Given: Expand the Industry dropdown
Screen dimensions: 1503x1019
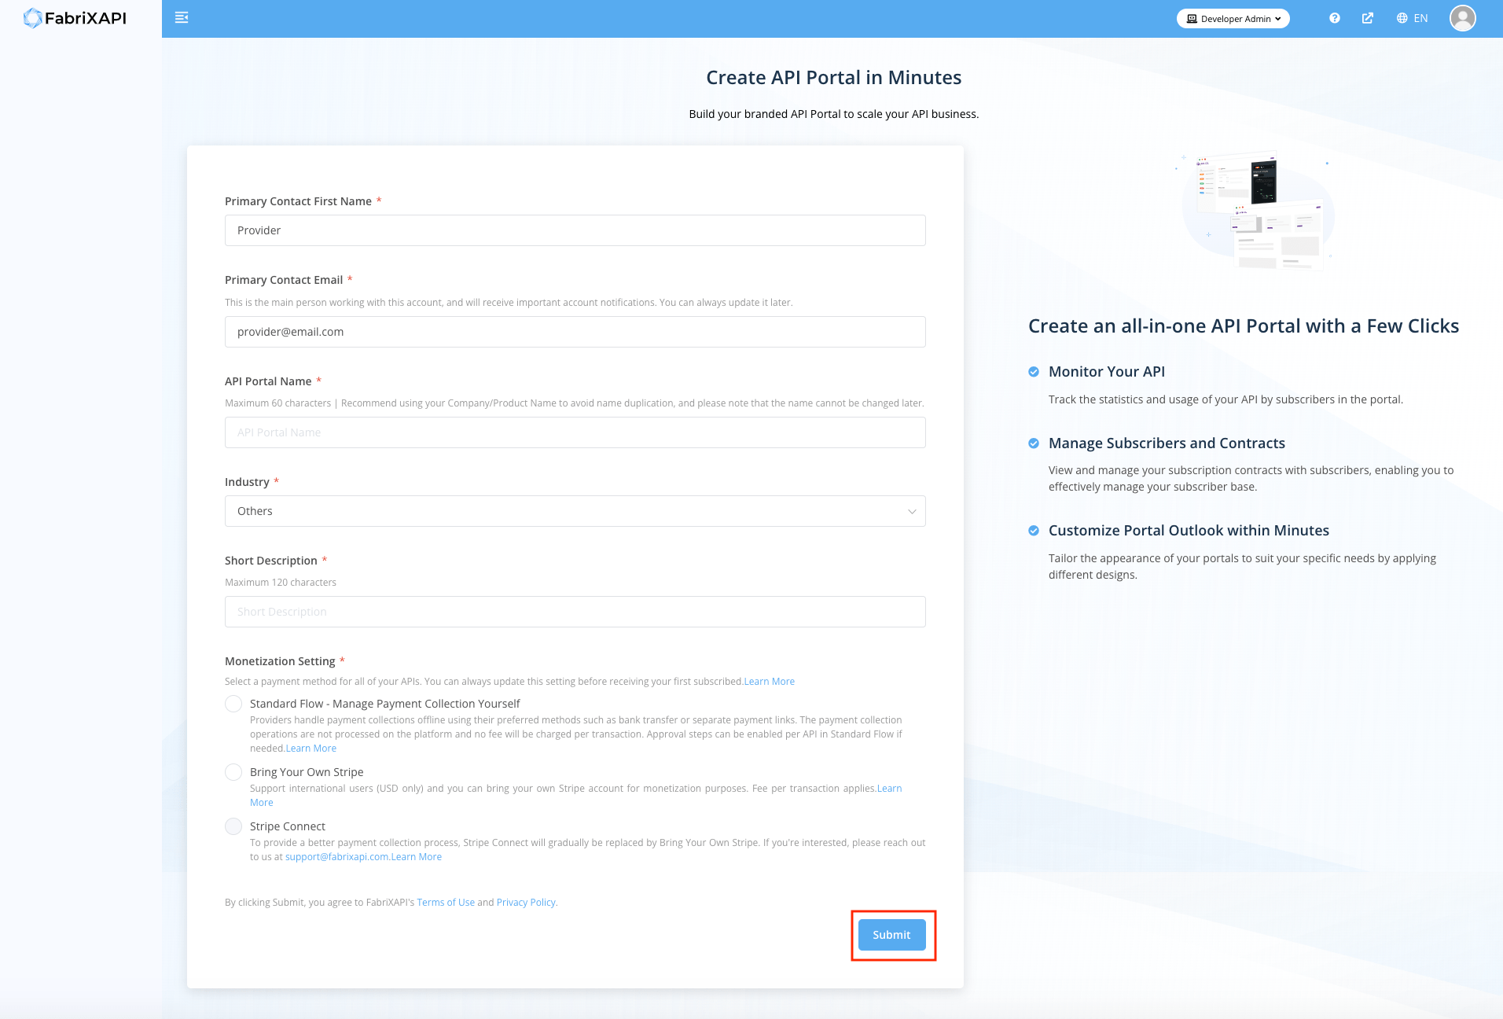Looking at the screenshot, I should pos(575,511).
